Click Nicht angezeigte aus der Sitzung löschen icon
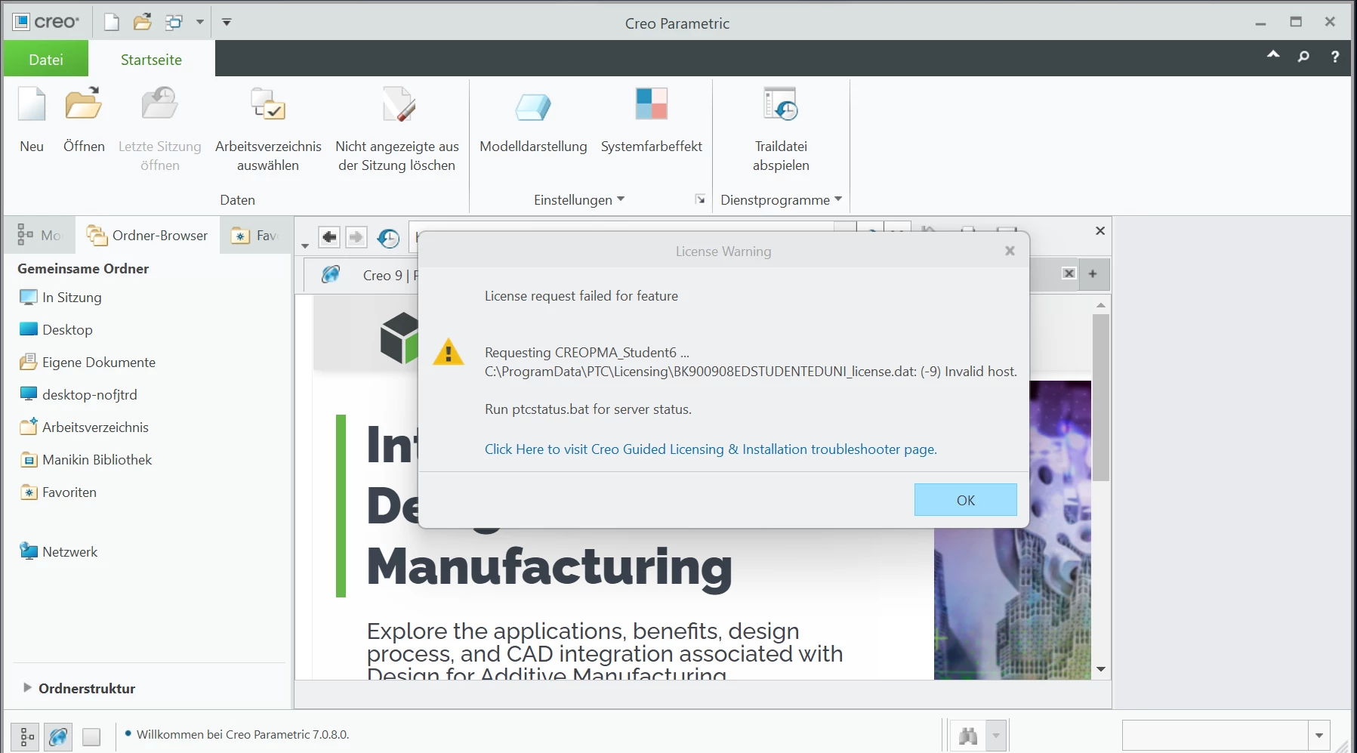Screen dimensions: 1357x753 (397, 104)
